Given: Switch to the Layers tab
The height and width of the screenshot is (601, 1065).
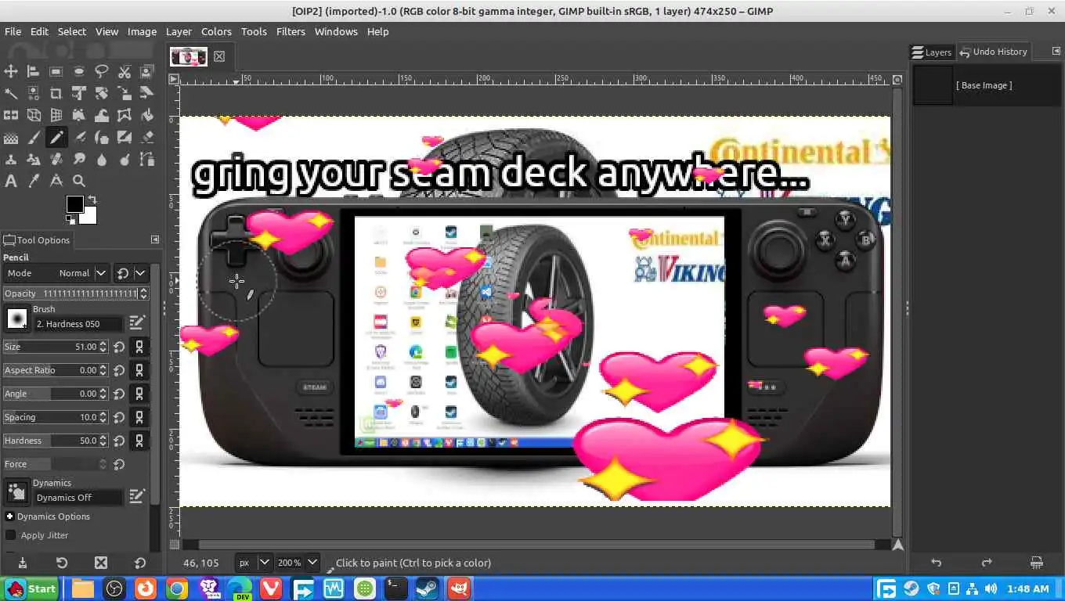Looking at the screenshot, I should tap(932, 52).
